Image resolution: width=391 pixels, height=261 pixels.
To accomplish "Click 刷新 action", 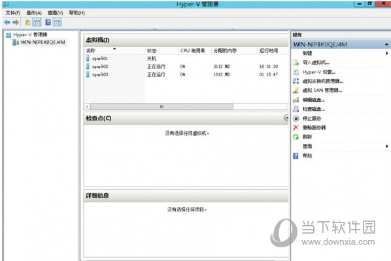I will [307, 137].
